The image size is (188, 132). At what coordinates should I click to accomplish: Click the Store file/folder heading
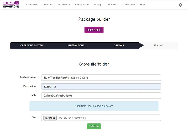point(94,64)
